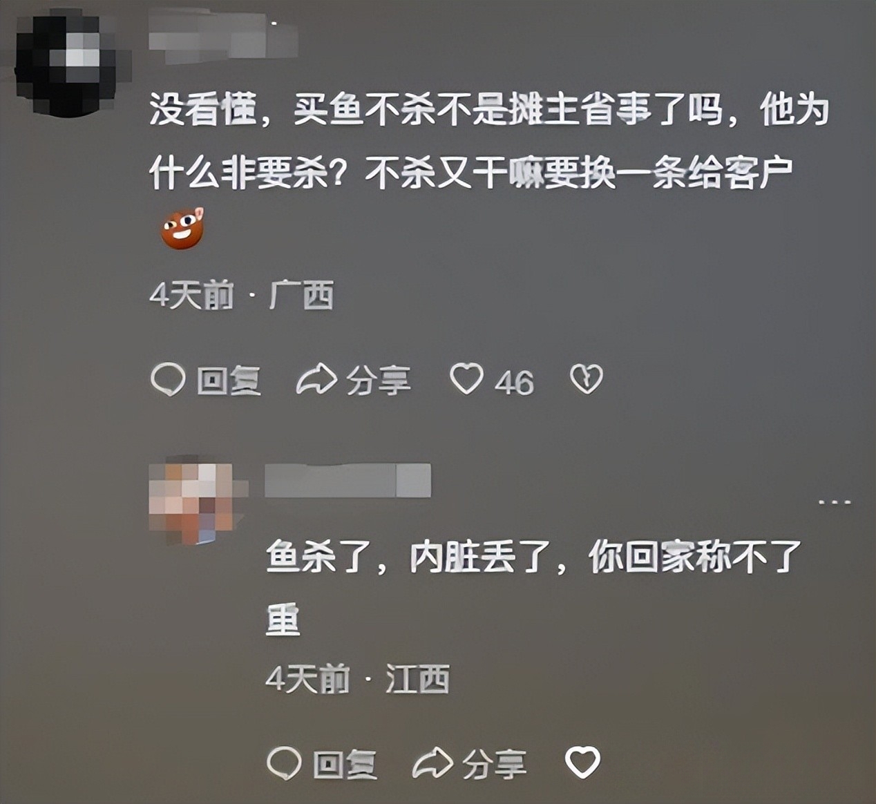This screenshot has width=876, height=804.
Task: Click the 4天前 · 广西 timestamp
Action: pyautogui.click(x=242, y=296)
